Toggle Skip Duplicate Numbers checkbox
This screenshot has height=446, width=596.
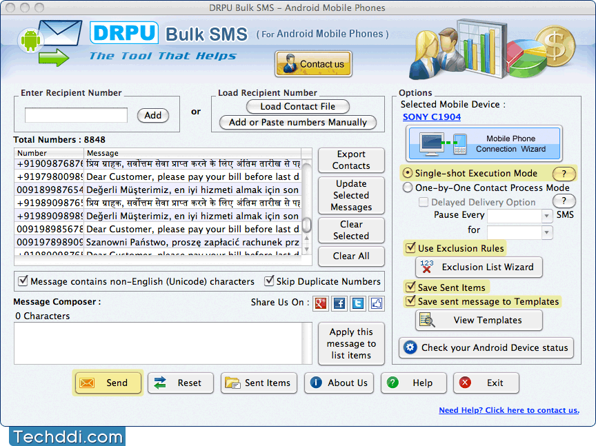[x=269, y=281]
